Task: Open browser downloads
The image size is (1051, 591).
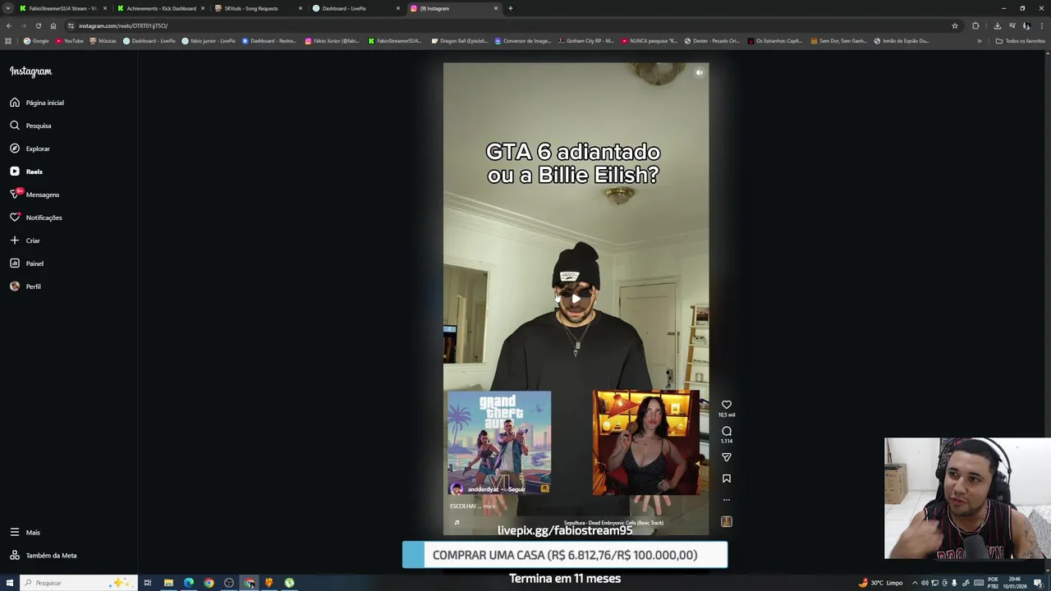Action: (x=997, y=25)
